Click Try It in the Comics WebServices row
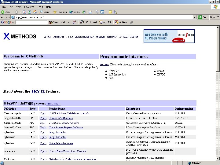The width and height of the screenshot is (220, 165). 43,118
